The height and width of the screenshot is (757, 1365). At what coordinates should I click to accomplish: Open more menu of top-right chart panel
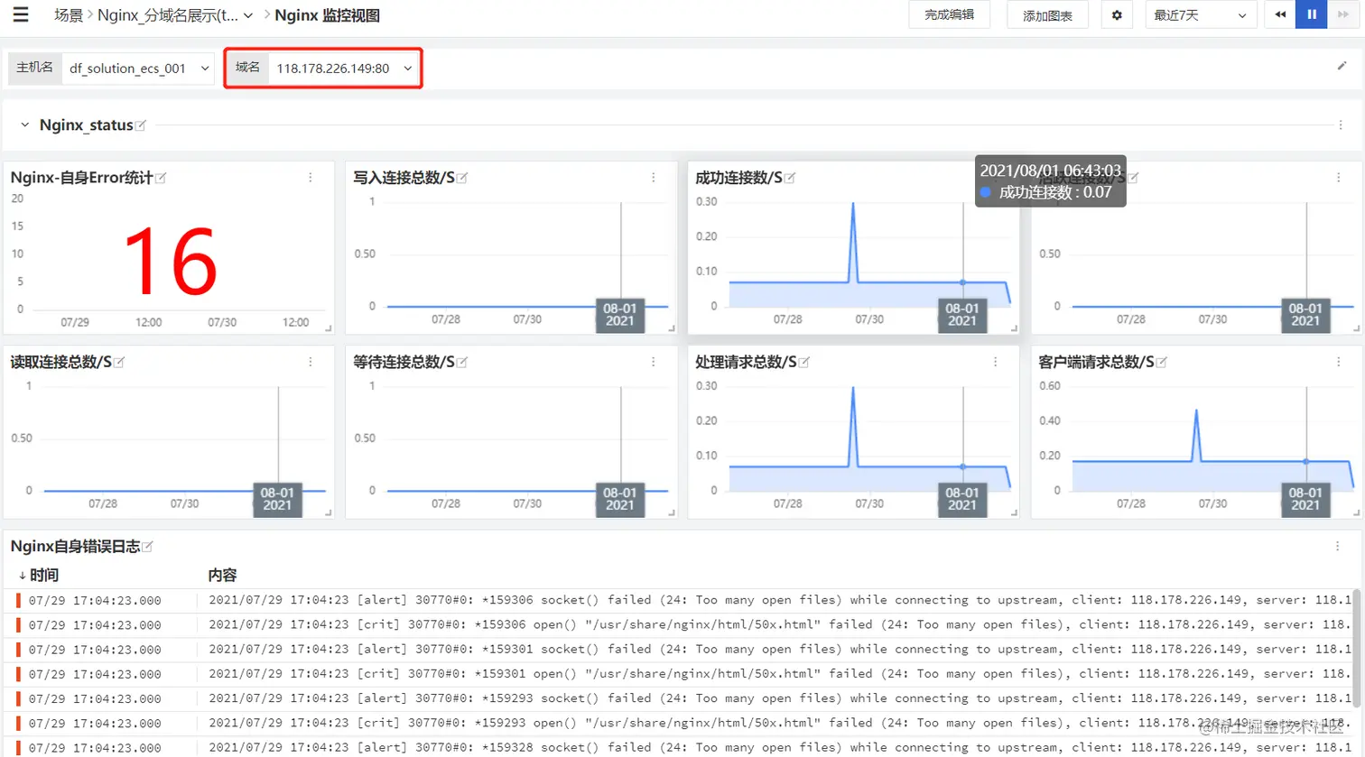[x=1339, y=178]
